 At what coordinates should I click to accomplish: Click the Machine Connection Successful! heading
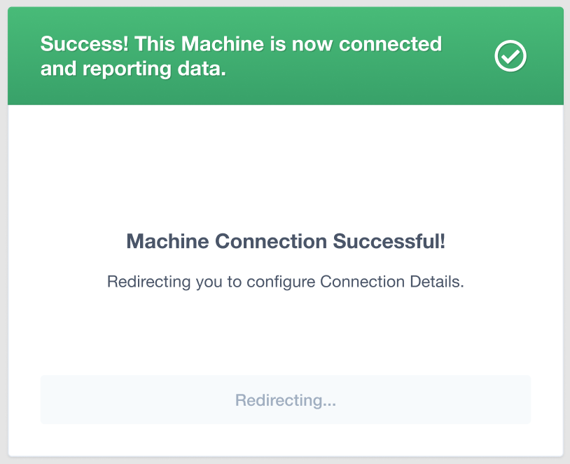pyautogui.click(x=285, y=242)
